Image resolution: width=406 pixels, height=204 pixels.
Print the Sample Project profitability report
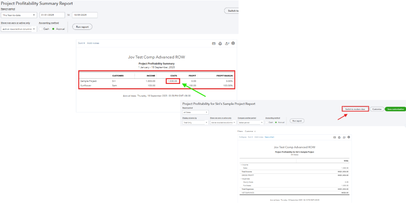coord(339,137)
